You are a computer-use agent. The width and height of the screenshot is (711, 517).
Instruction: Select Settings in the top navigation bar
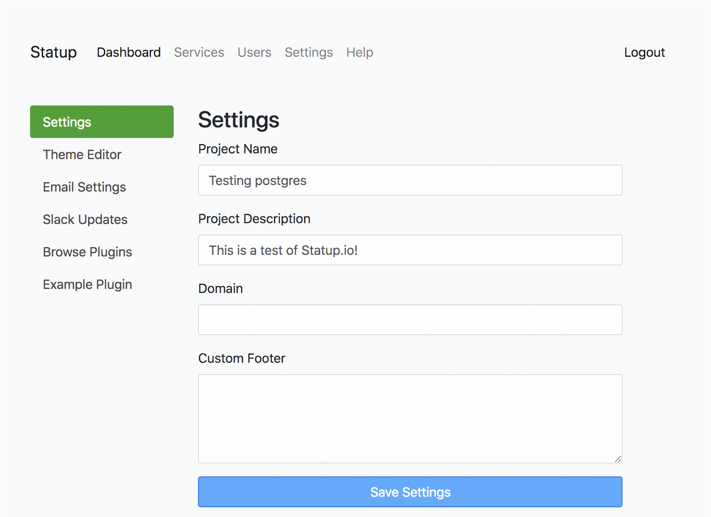(308, 52)
